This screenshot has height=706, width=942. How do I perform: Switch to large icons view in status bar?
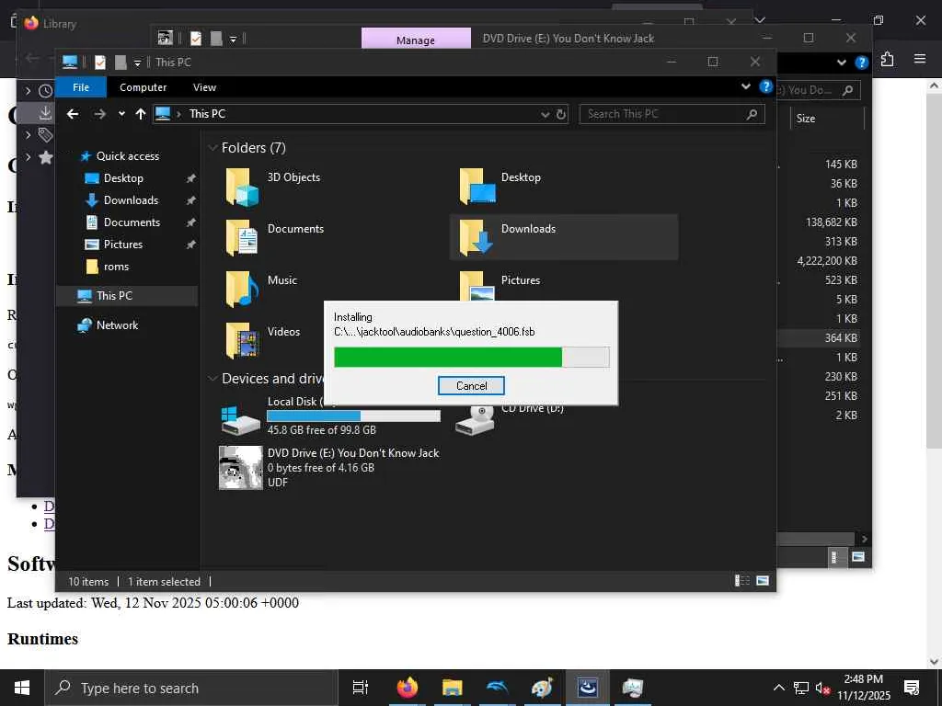point(763,581)
